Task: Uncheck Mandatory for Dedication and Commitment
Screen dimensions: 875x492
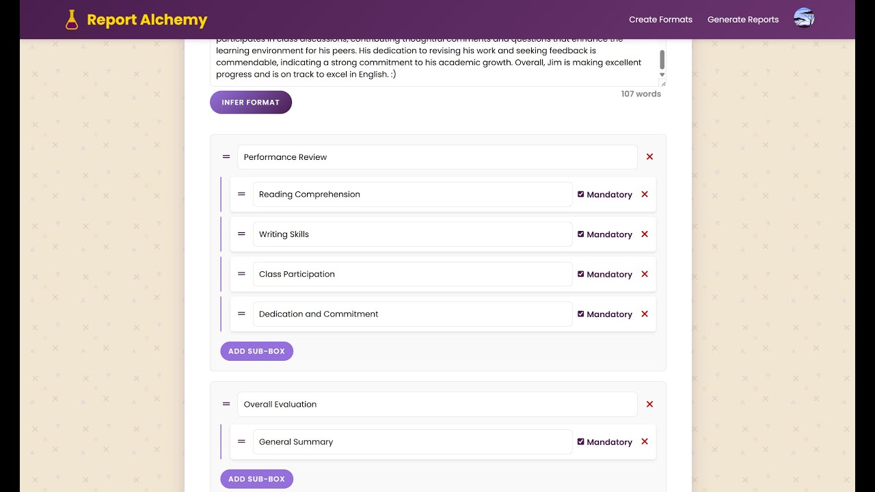Action: 580,314
